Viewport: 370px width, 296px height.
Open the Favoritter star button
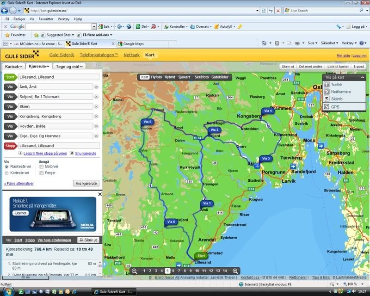(15, 35)
